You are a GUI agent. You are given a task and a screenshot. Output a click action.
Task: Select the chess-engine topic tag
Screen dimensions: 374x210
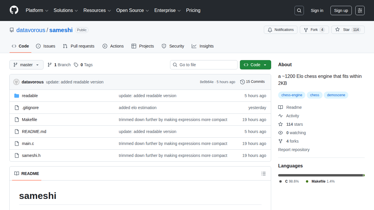point(292,95)
